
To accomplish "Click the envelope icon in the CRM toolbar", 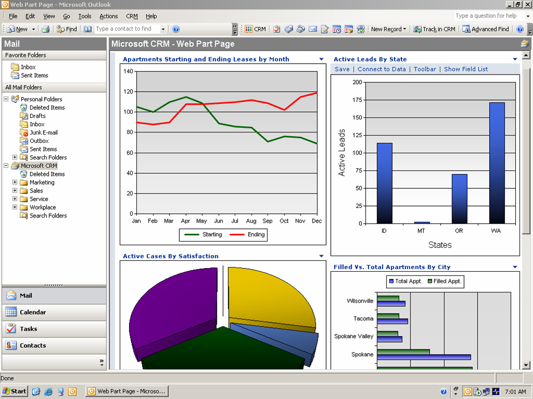I will pos(312,29).
